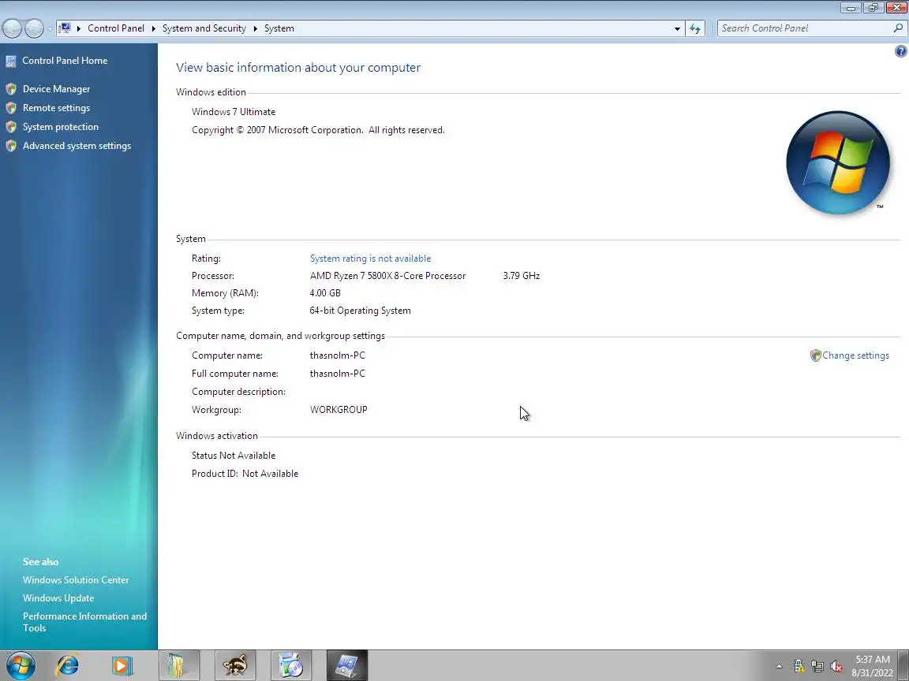
Task: Navigate to Control Panel breadcrumb
Action: coord(116,28)
